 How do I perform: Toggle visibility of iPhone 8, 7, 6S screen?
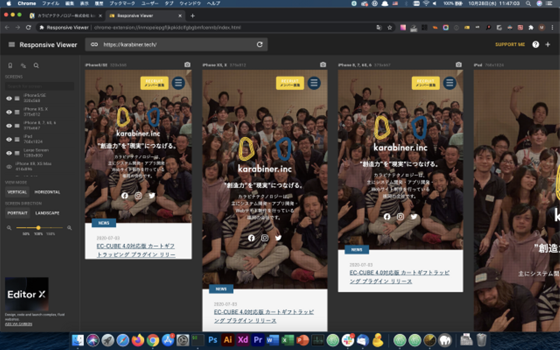click(9, 126)
